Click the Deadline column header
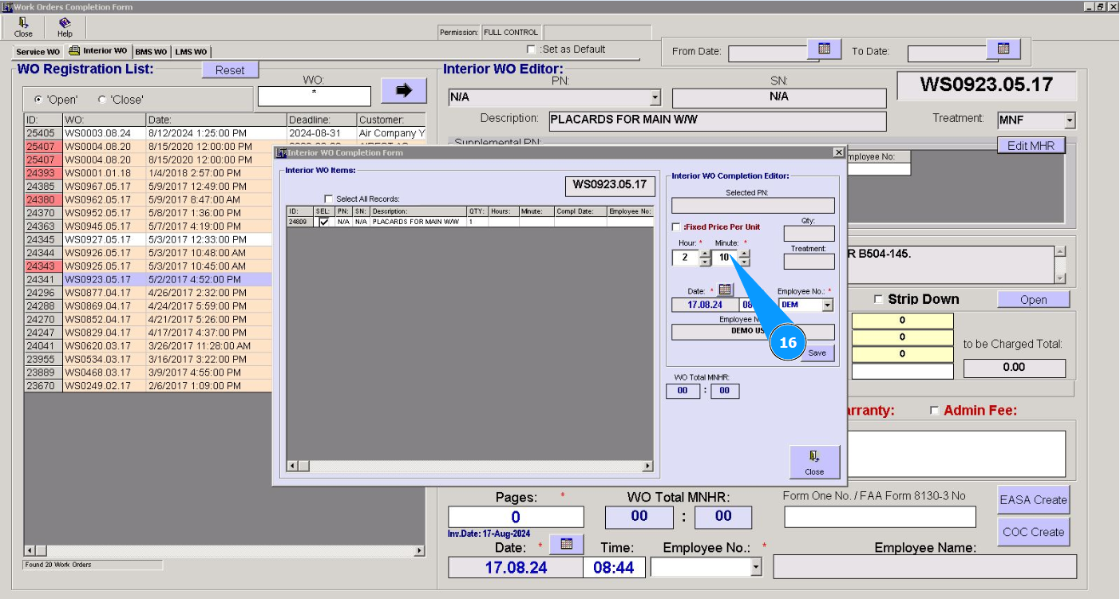 coord(322,120)
